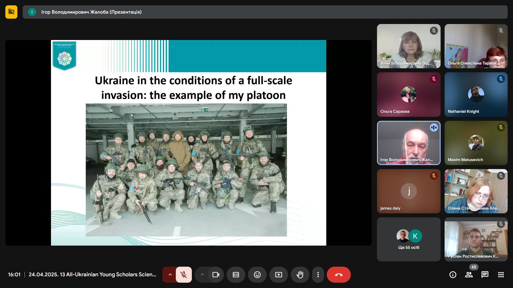This screenshot has width=513, height=288.
Task: Select the james daly participant tile
Action: [409, 191]
